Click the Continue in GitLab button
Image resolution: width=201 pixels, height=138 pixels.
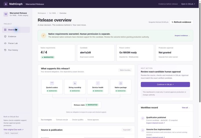(x=165, y=84)
